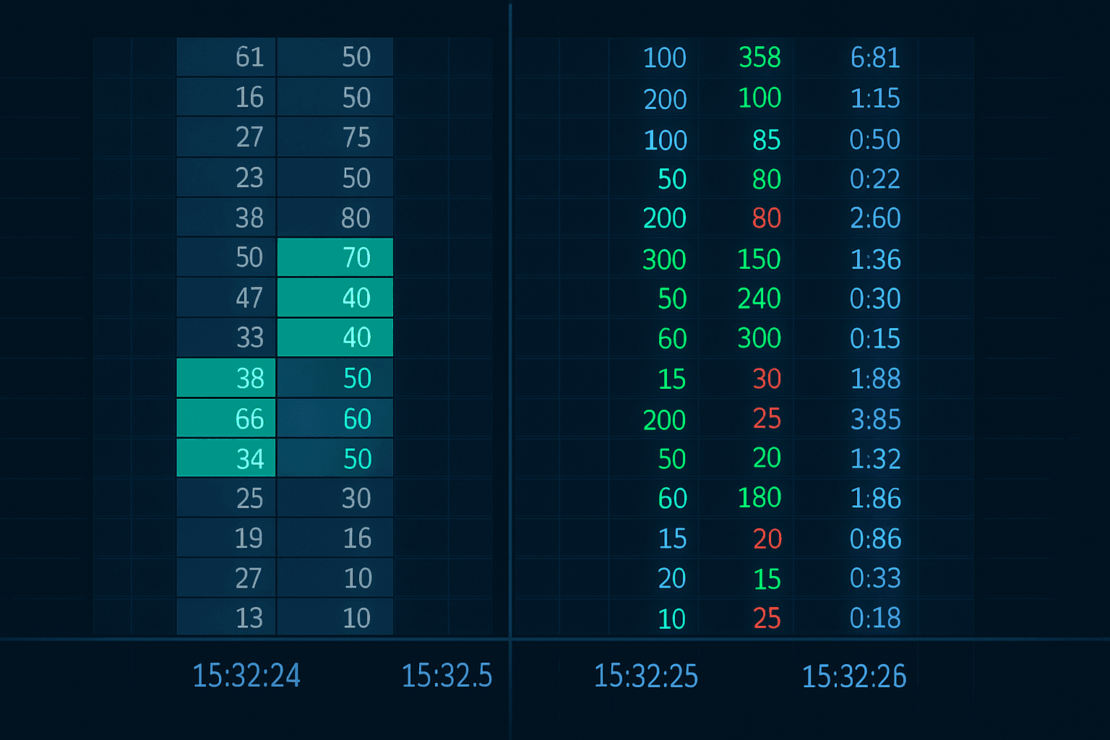The width and height of the screenshot is (1110, 740).
Task: Choose the green value 240
Action: click(760, 298)
